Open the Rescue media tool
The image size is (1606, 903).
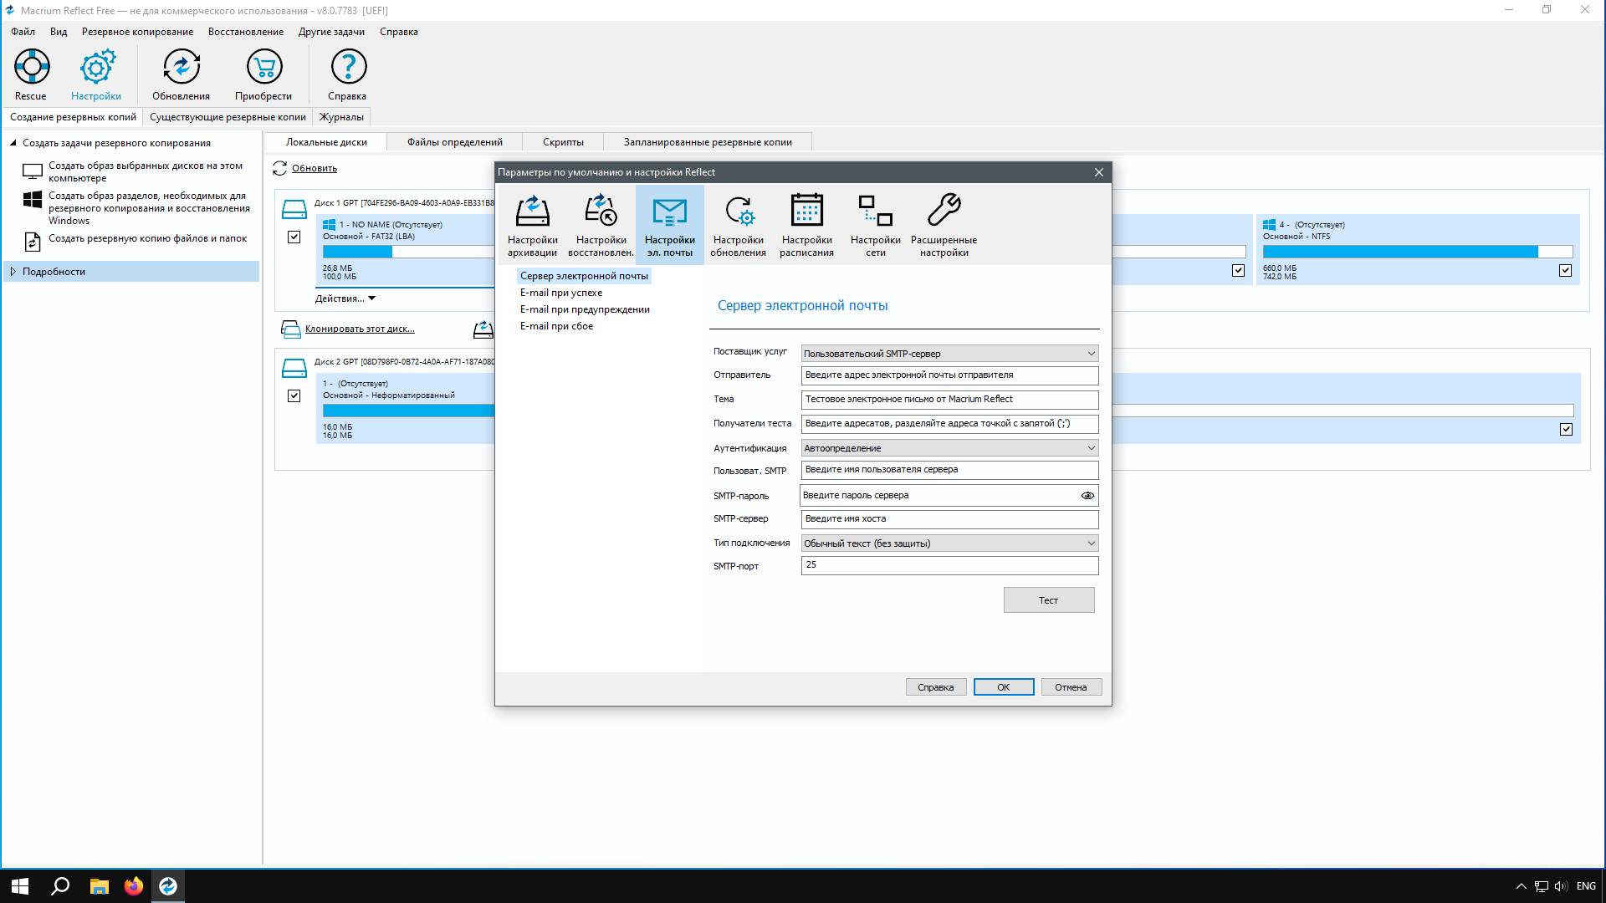pos(32,74)
